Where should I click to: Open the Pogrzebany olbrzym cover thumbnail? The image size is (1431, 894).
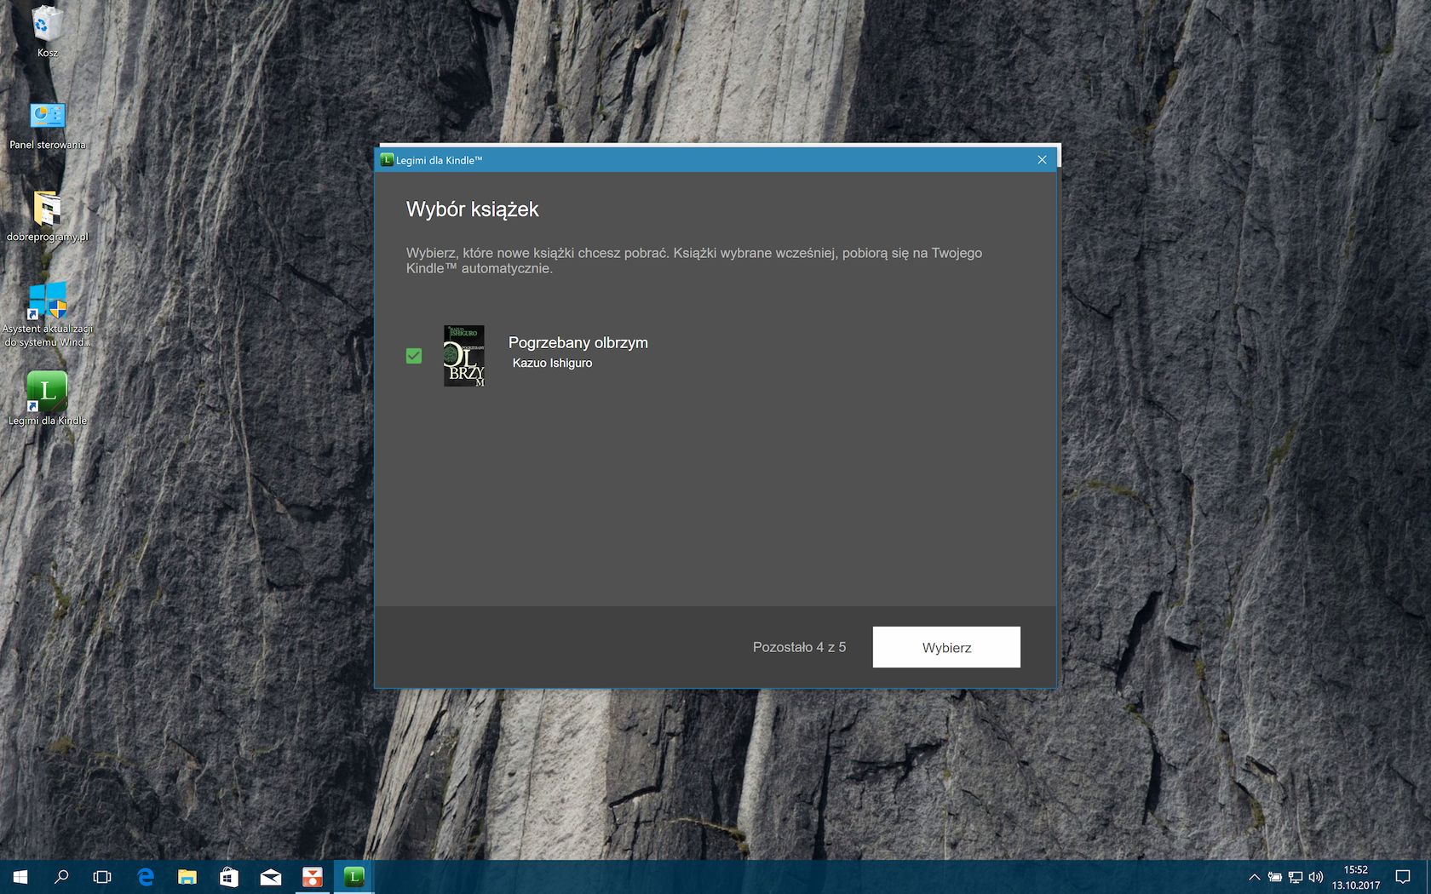pyautogui.click(x=464, y=356)
